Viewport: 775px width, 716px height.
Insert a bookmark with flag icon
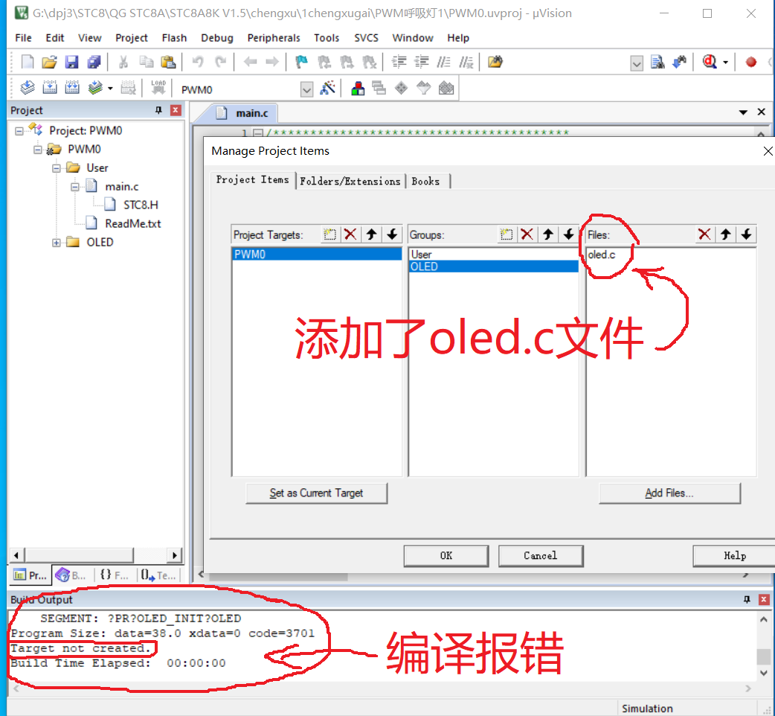(301, 62)
